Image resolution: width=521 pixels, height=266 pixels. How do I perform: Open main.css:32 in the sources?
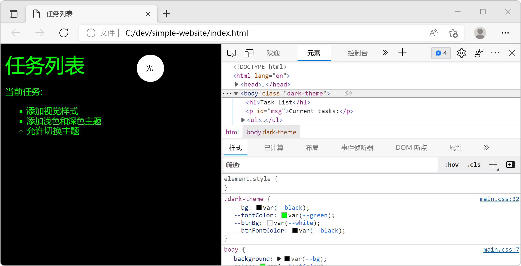coord(499,199)
